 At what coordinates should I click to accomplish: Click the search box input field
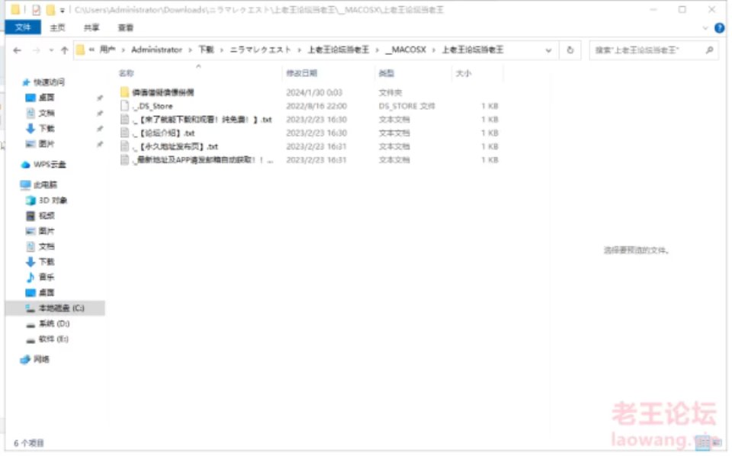tap(644, 50)
